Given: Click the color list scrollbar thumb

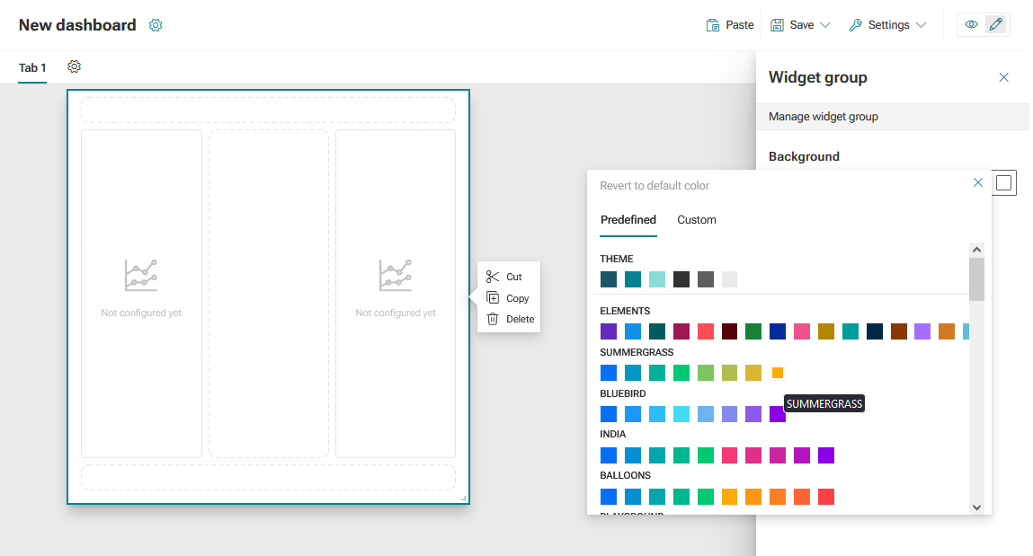Looking at the screenshot, I should pos(977,279).
